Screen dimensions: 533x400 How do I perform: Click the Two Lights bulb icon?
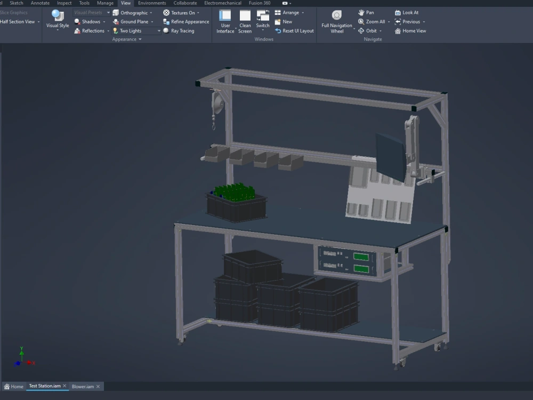(116, 31)
